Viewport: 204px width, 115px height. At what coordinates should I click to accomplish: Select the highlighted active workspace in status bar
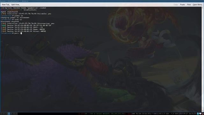tap(9, 114)
